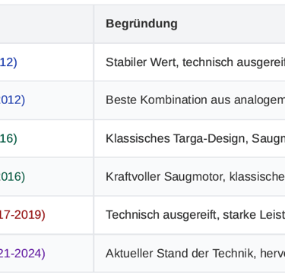
Task: Select the 'Technisch ausgereift, starke' cell
Action: point(189,215)
